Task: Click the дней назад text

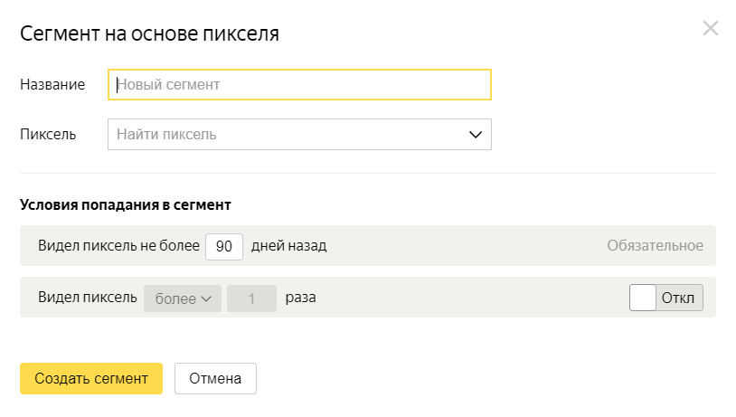Action: pyautogui.click(x=288, y=246)
